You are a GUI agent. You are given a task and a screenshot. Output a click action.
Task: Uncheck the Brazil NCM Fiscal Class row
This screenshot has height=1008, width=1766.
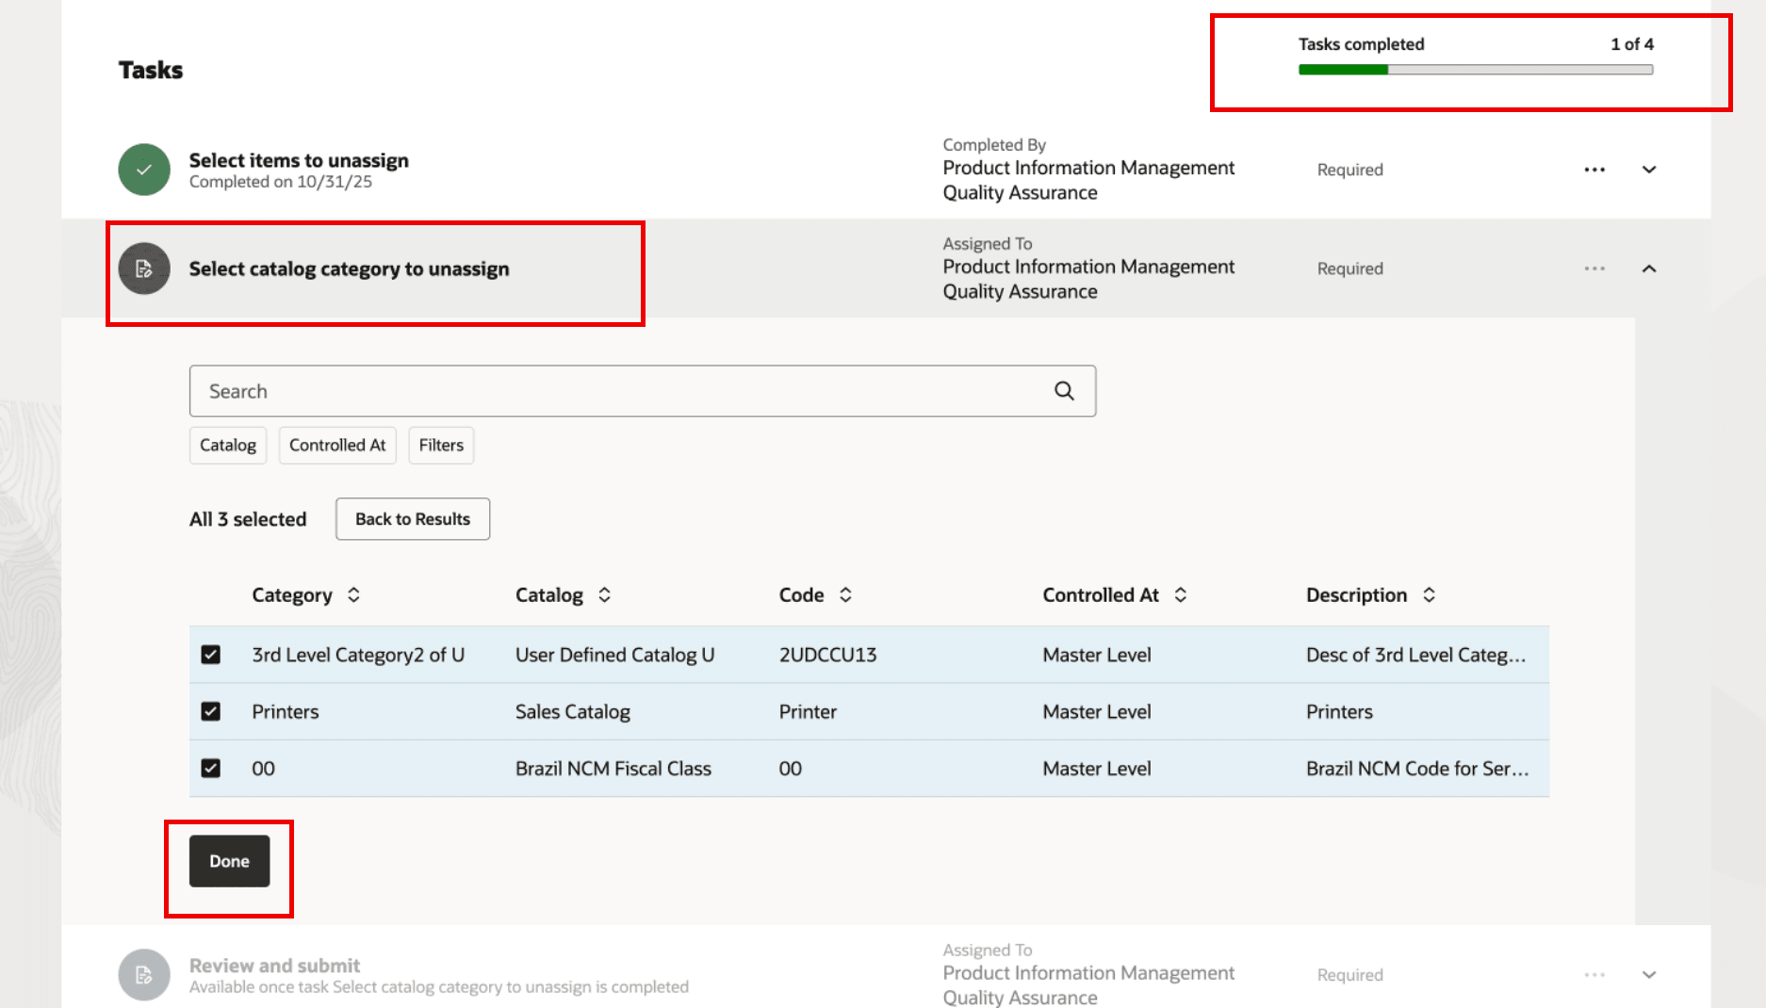coord(211,768)
